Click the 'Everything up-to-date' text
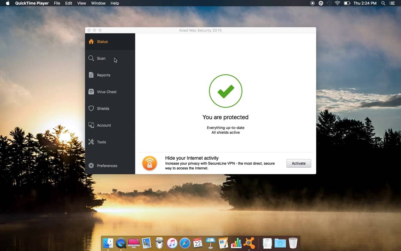Viewport: 401px width, 251px height. point(226,128)
